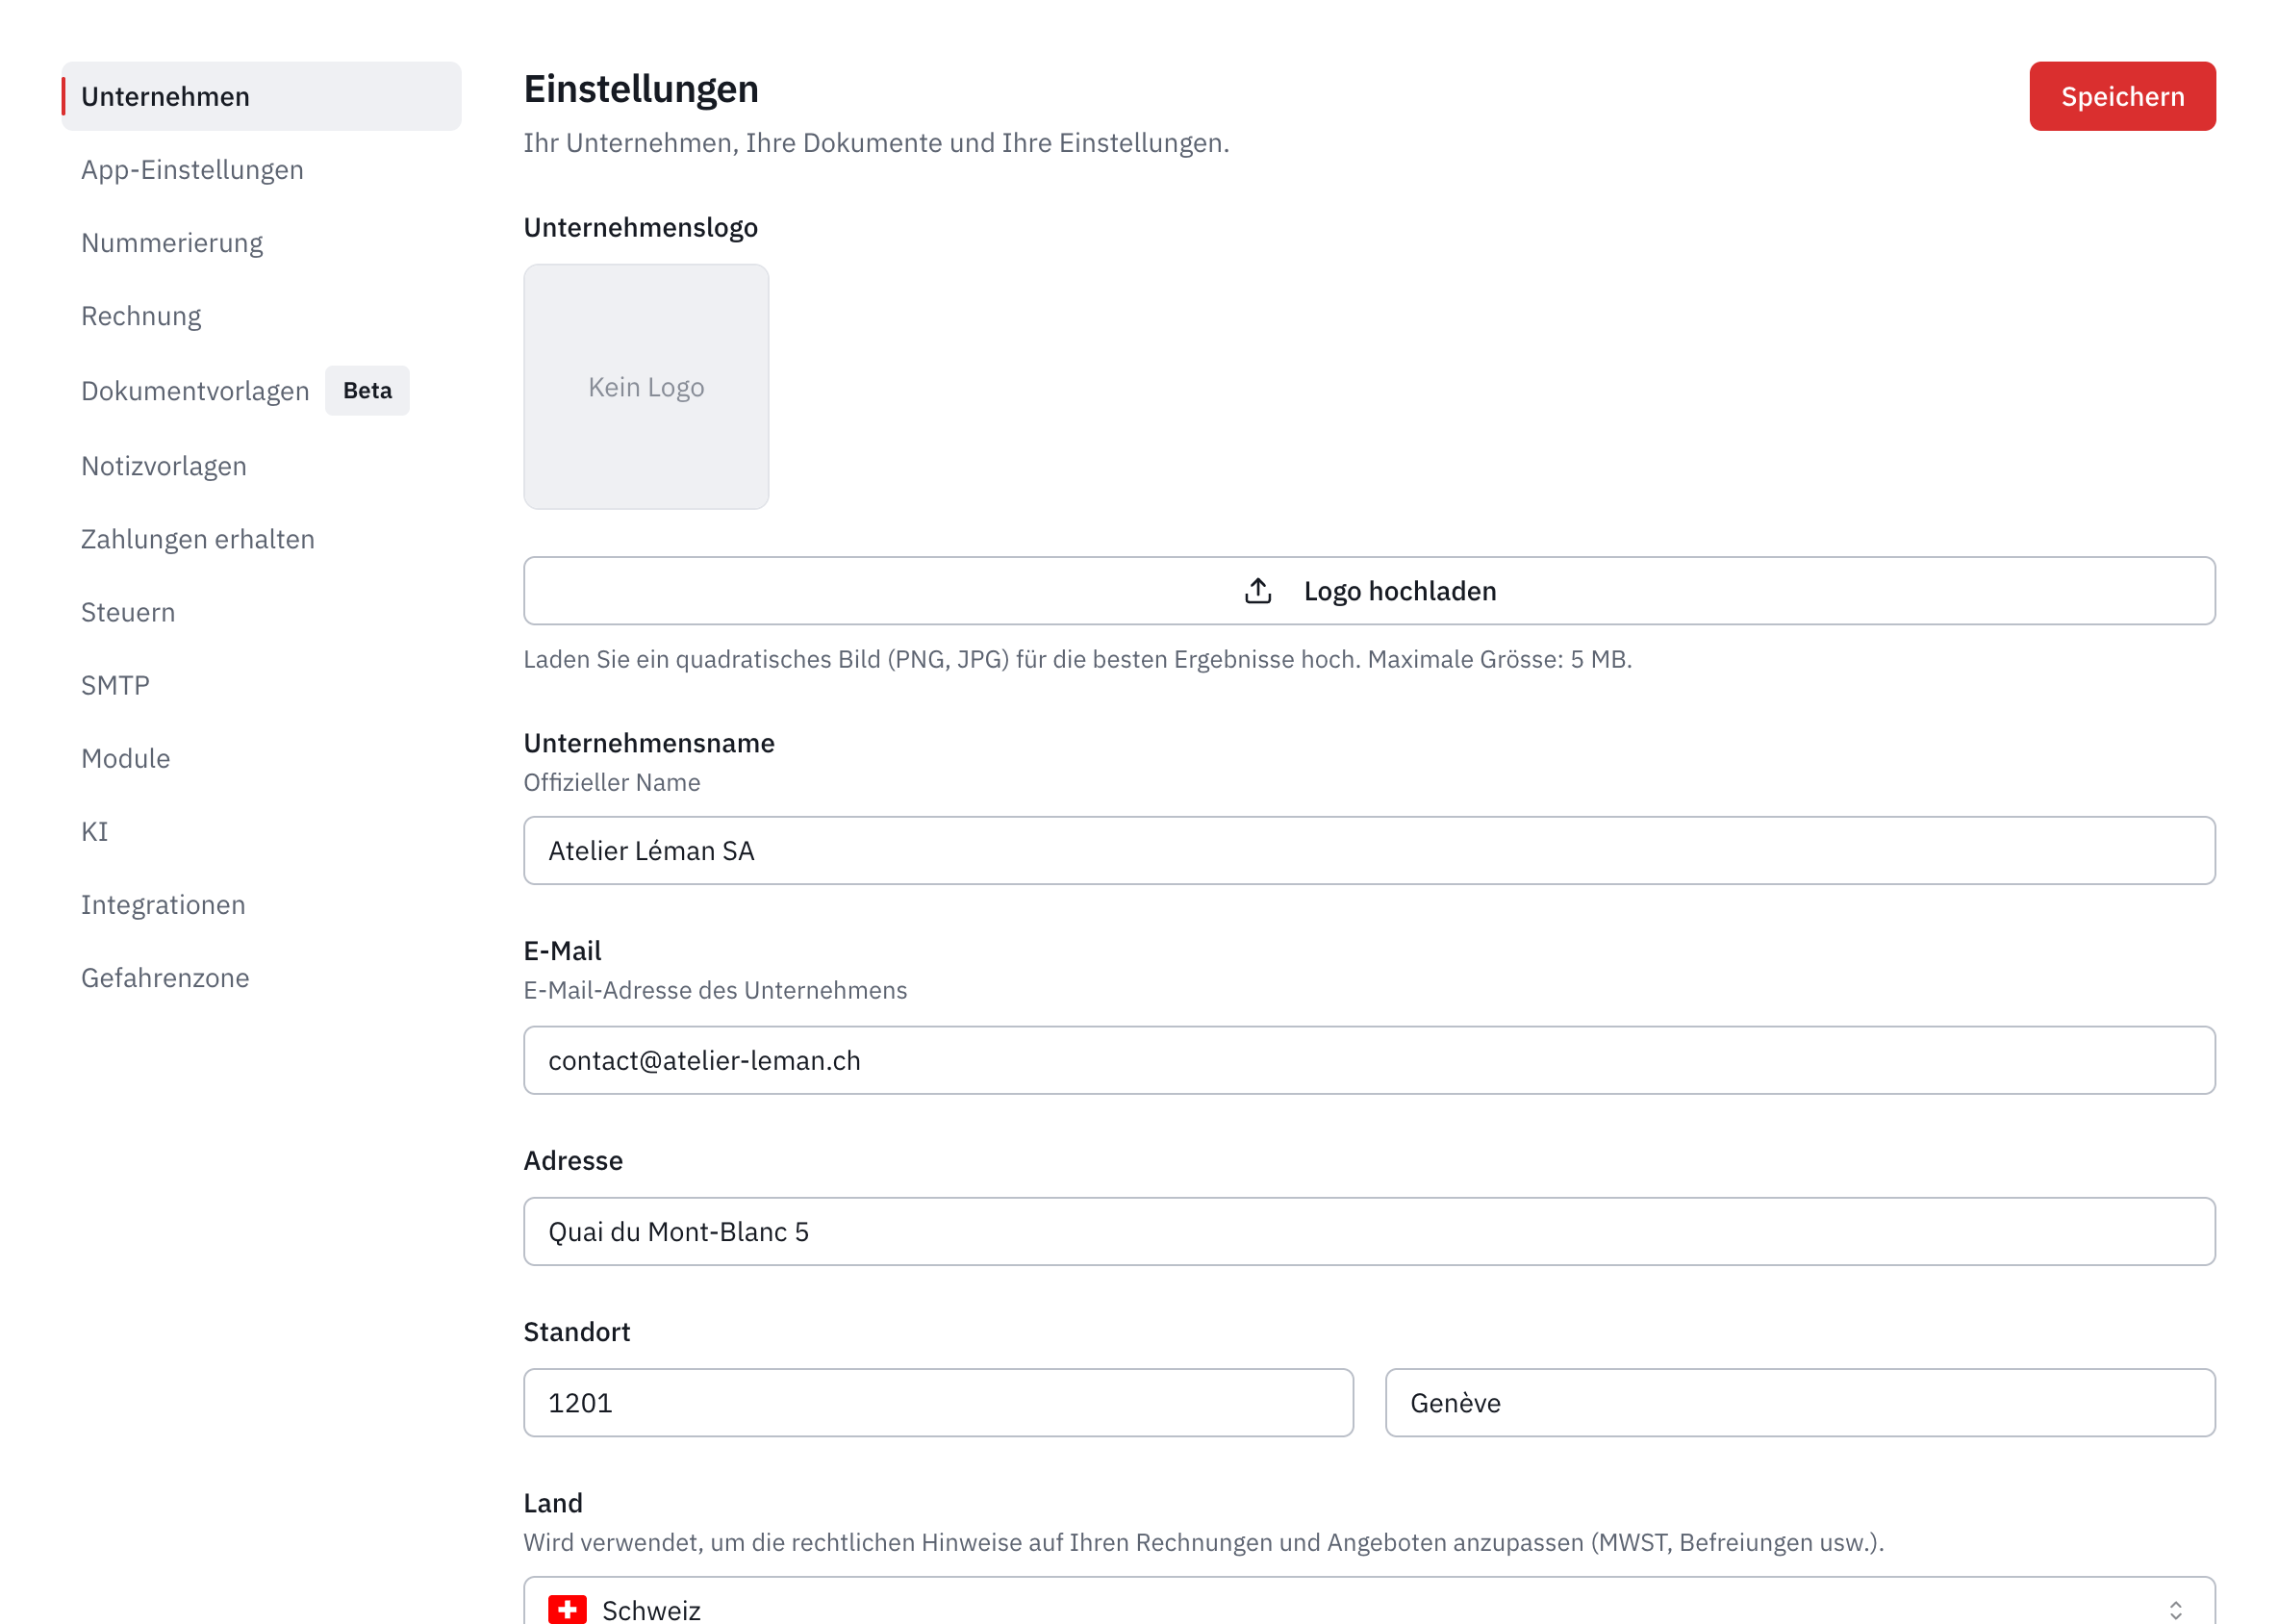The image size is (2278, 1624).
Task: Open the Rechnung settings section
Action: pyautogui.click(x=141, y=316)
